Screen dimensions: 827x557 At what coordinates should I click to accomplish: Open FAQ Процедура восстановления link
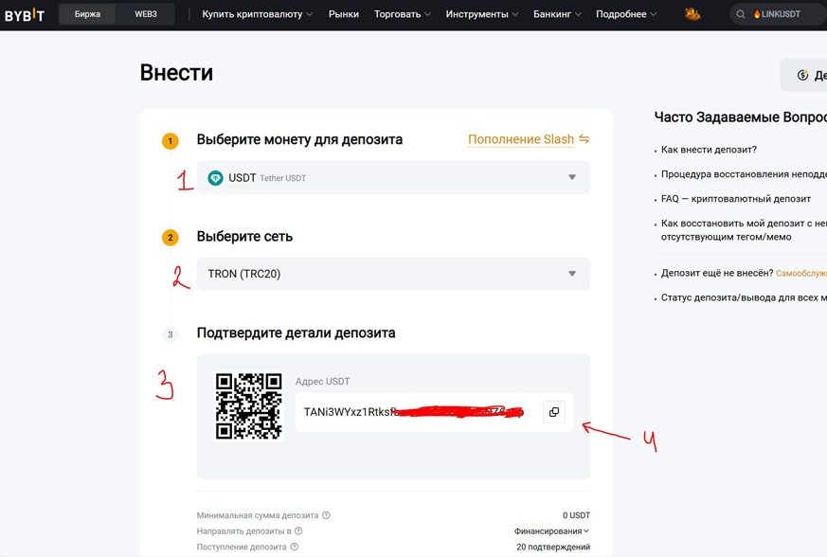tap(744, 174)
